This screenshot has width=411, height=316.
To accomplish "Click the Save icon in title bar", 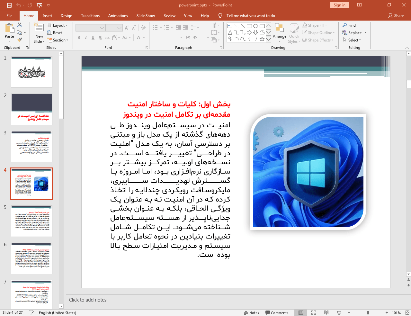I will tap(9, 5).
